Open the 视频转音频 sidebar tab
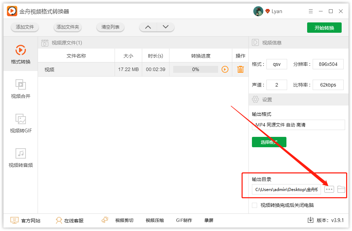 pos(21,158)
